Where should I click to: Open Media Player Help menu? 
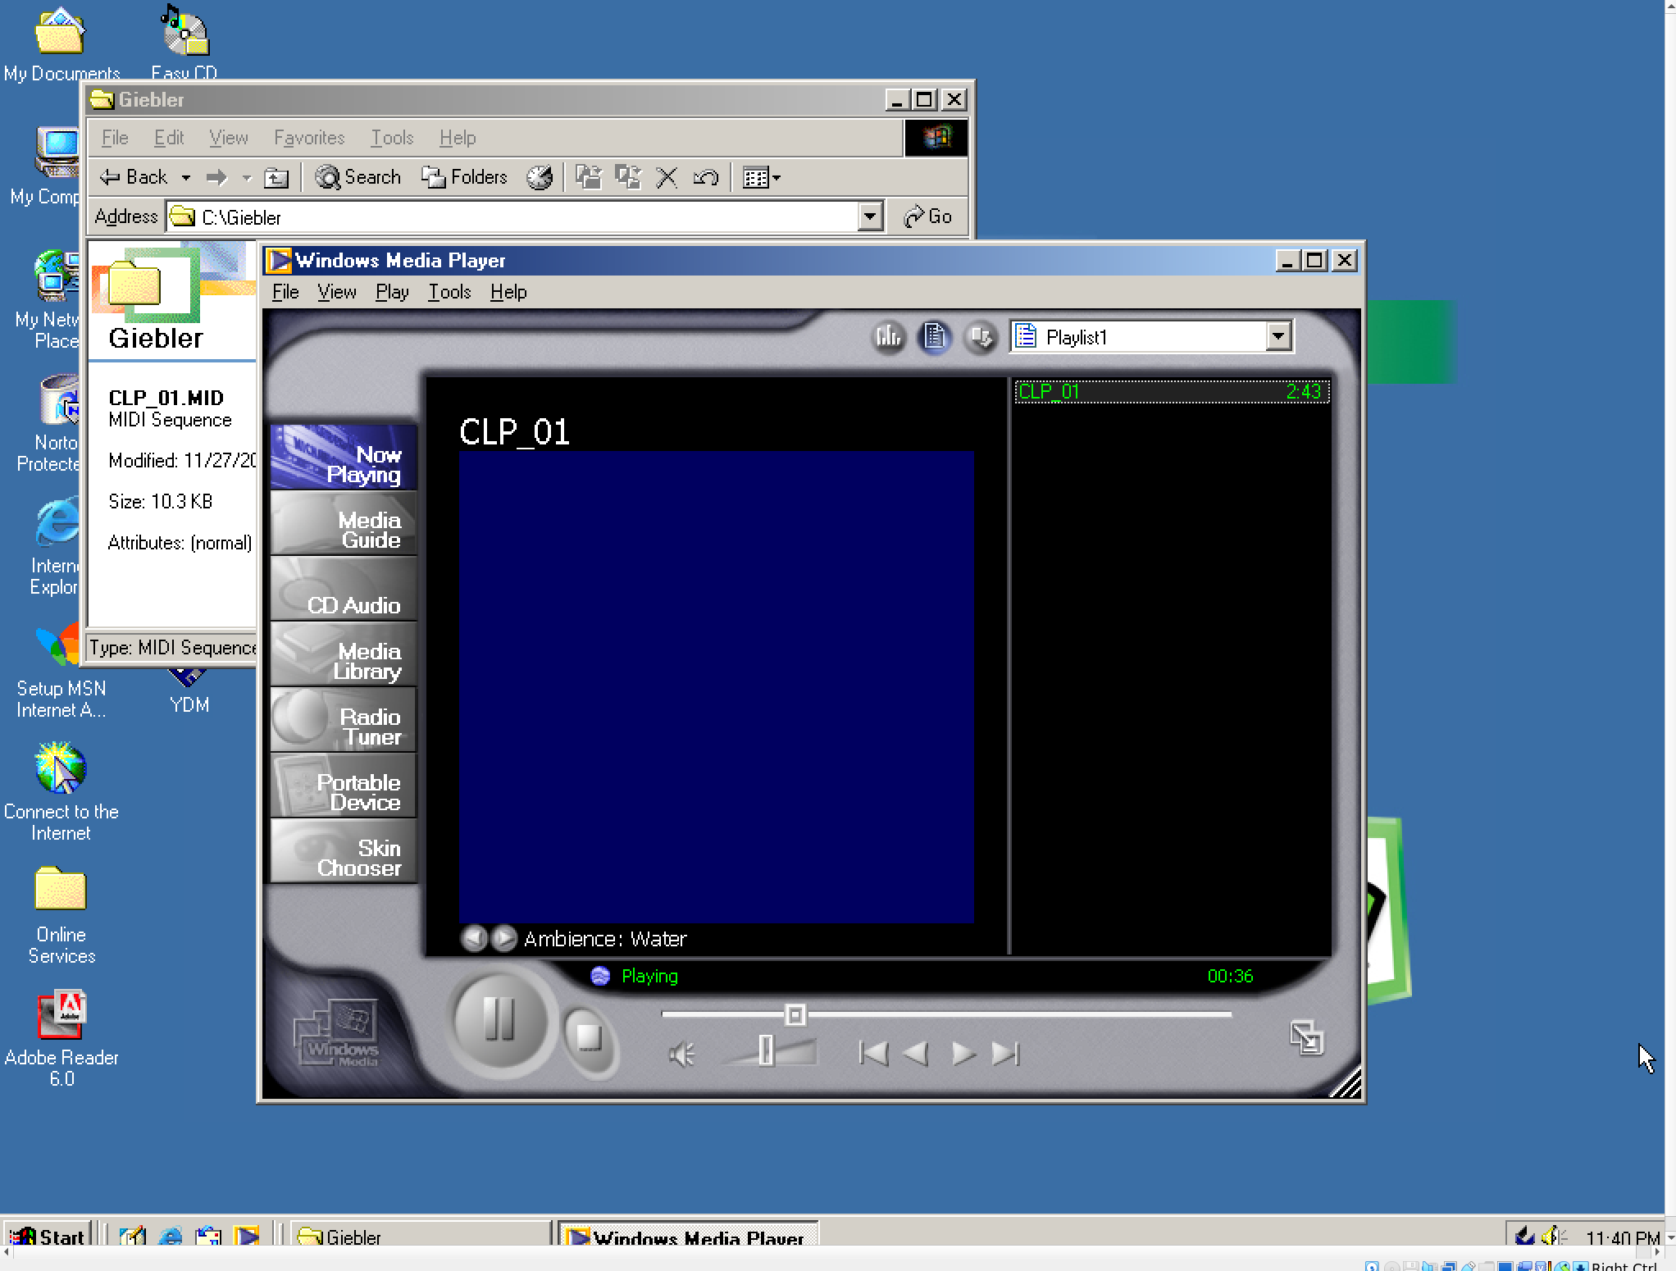(x=508, y=292)
